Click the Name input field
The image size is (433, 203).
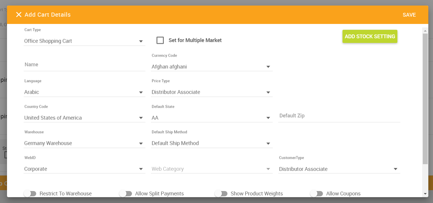pos(84,65)
